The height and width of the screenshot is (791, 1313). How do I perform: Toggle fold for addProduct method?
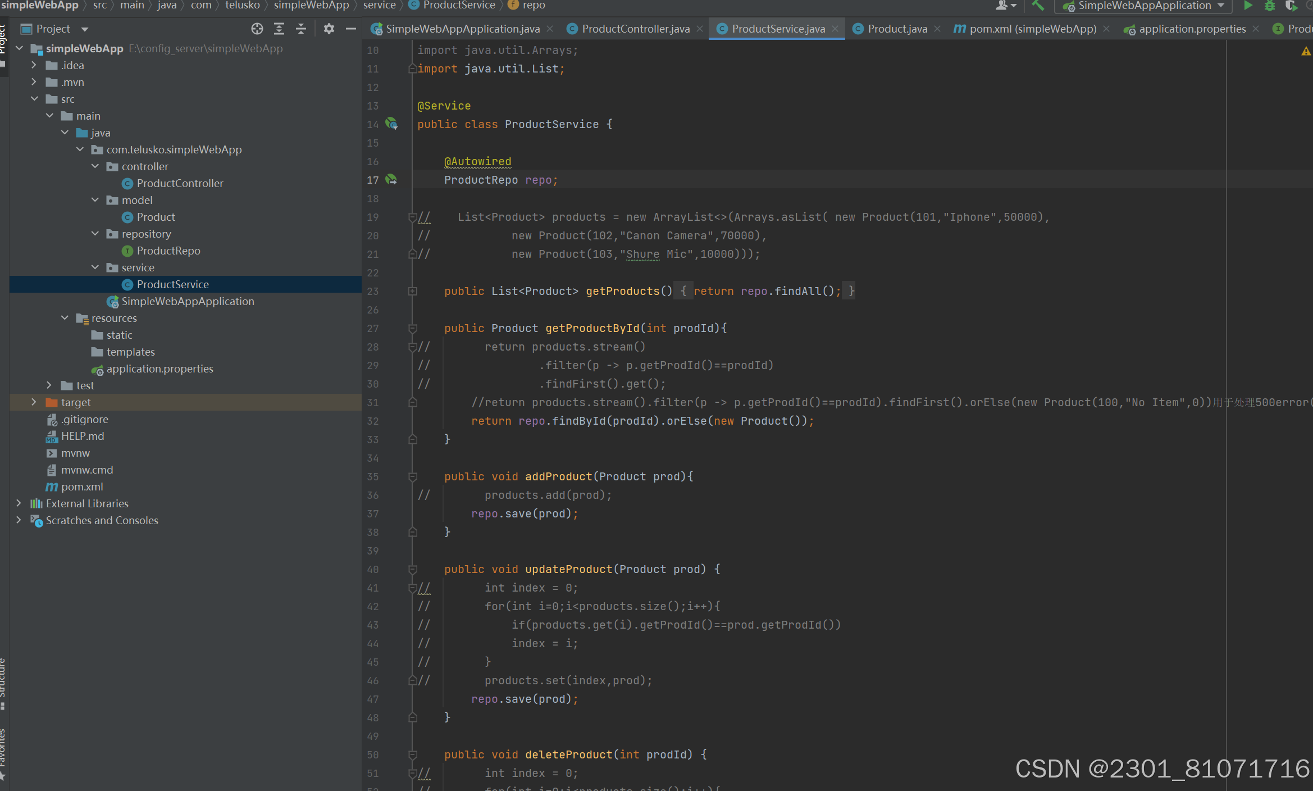(413, 476)
